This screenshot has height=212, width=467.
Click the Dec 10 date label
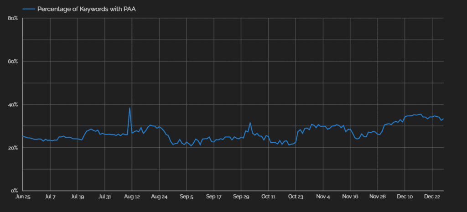[x=405, y=197]
